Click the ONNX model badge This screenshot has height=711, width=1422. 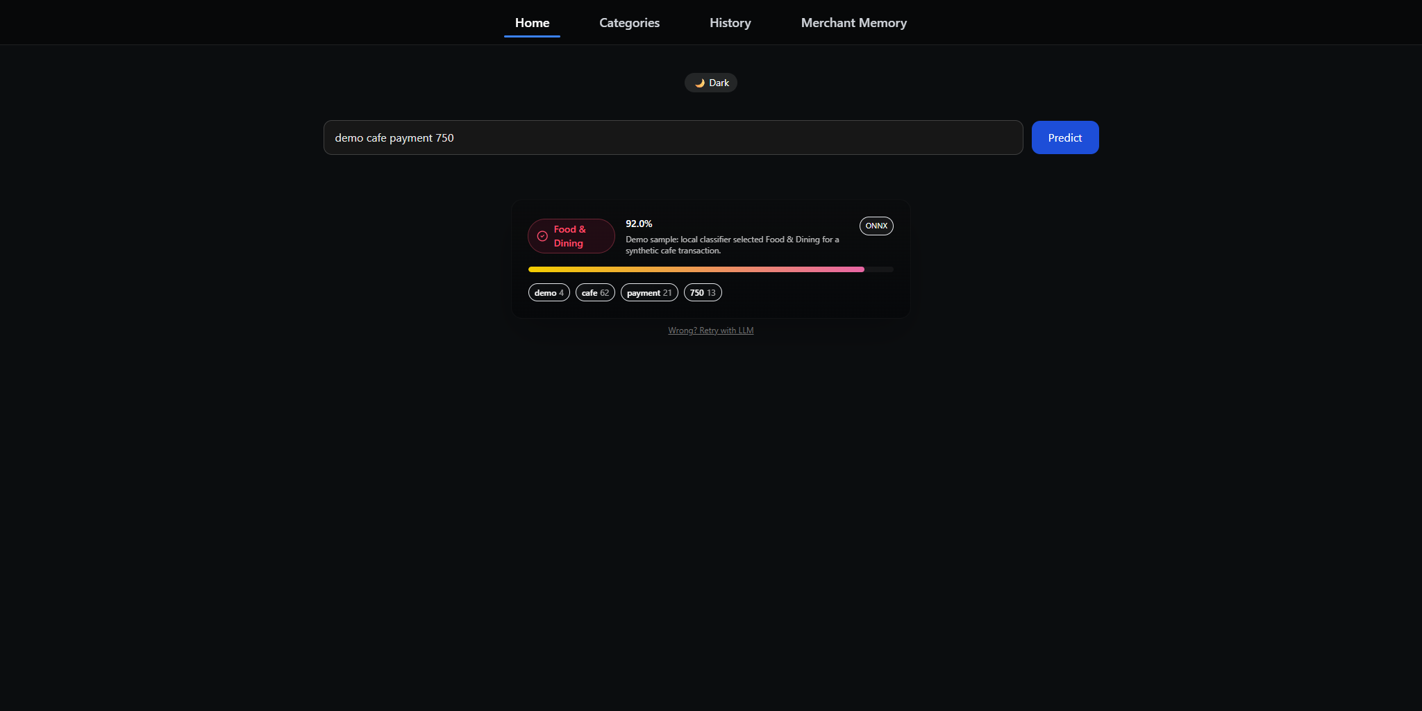click(x=876, y=226)
